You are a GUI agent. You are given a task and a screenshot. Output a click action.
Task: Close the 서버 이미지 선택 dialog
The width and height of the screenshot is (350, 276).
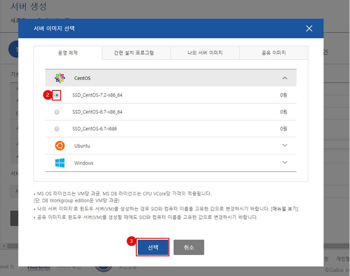point(309,28)
